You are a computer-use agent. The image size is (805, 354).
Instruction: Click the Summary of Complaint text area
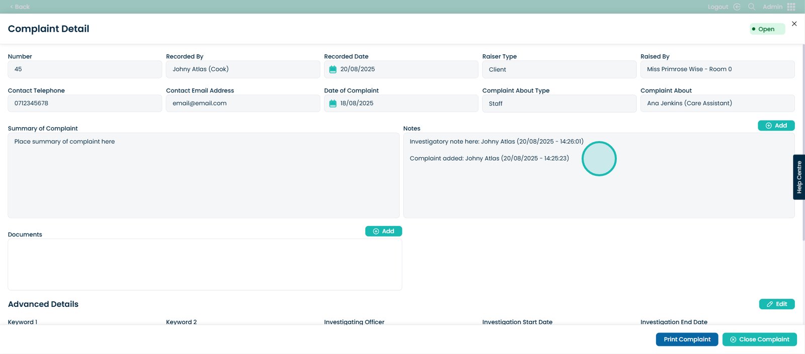point(203,175)
